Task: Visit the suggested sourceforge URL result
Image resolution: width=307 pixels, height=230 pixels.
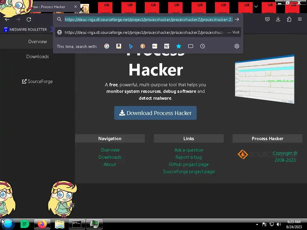Action: click(x=148, y=32)
